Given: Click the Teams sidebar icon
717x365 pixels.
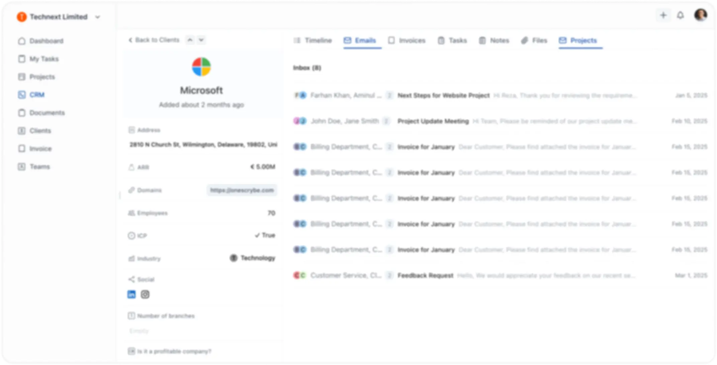Looking at the screenshot, I should tap(22, 167).
